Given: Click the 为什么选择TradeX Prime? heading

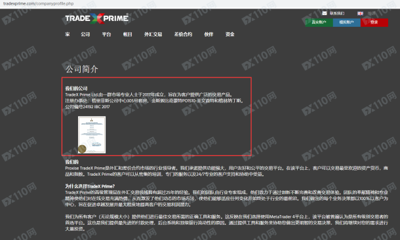Looking at the screenshot, I should pyautogui.click(x=90, y=186).
